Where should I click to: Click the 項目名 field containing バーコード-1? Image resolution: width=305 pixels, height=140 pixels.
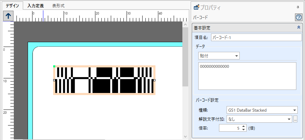256,37
